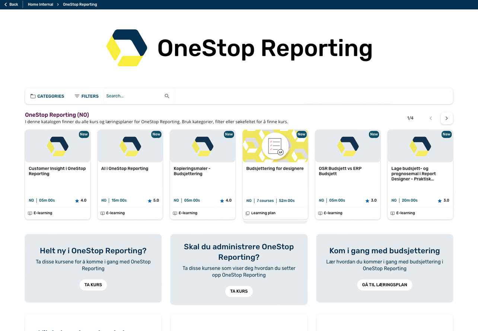Open Kopieringsmaler - Budsjettering course thumbnail

(x=203, y=146)
